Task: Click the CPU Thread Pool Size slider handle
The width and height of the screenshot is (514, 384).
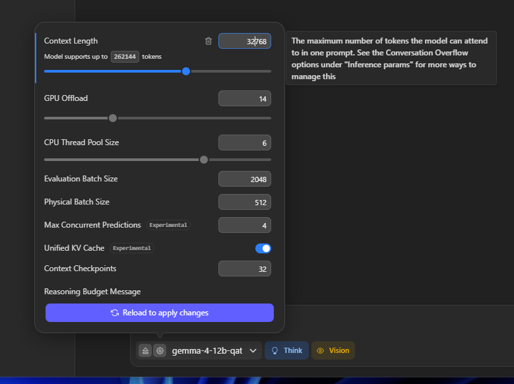Action: [204, 160]
